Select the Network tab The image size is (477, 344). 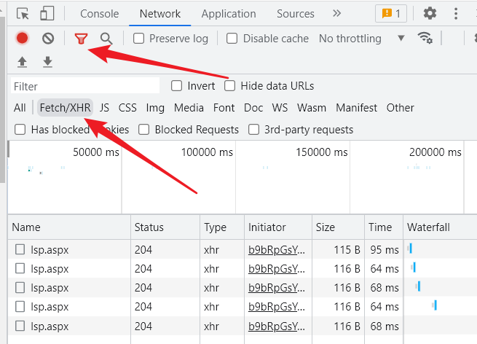(x=160, y=14)
